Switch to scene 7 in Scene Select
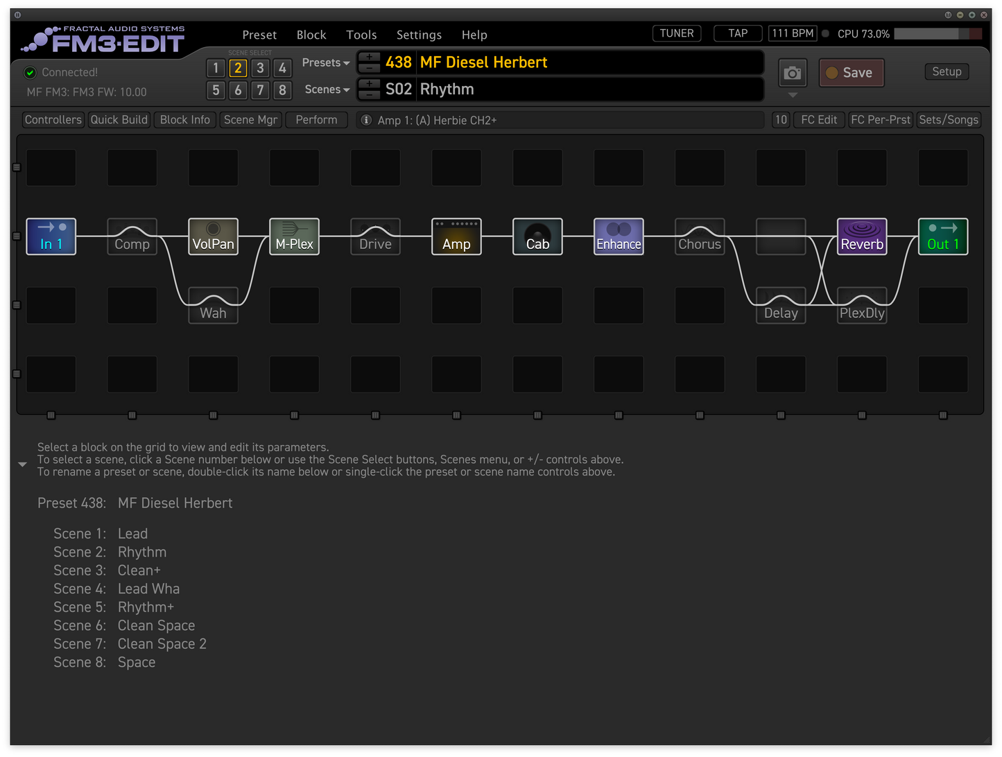This screenshot has height=757, width=1002. (x=260, y=90)
